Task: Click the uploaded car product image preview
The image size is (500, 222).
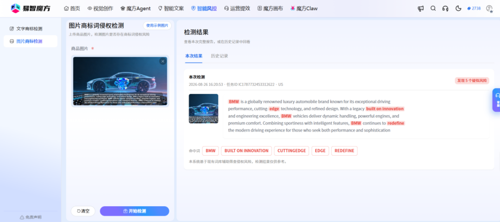Action: 120,81
